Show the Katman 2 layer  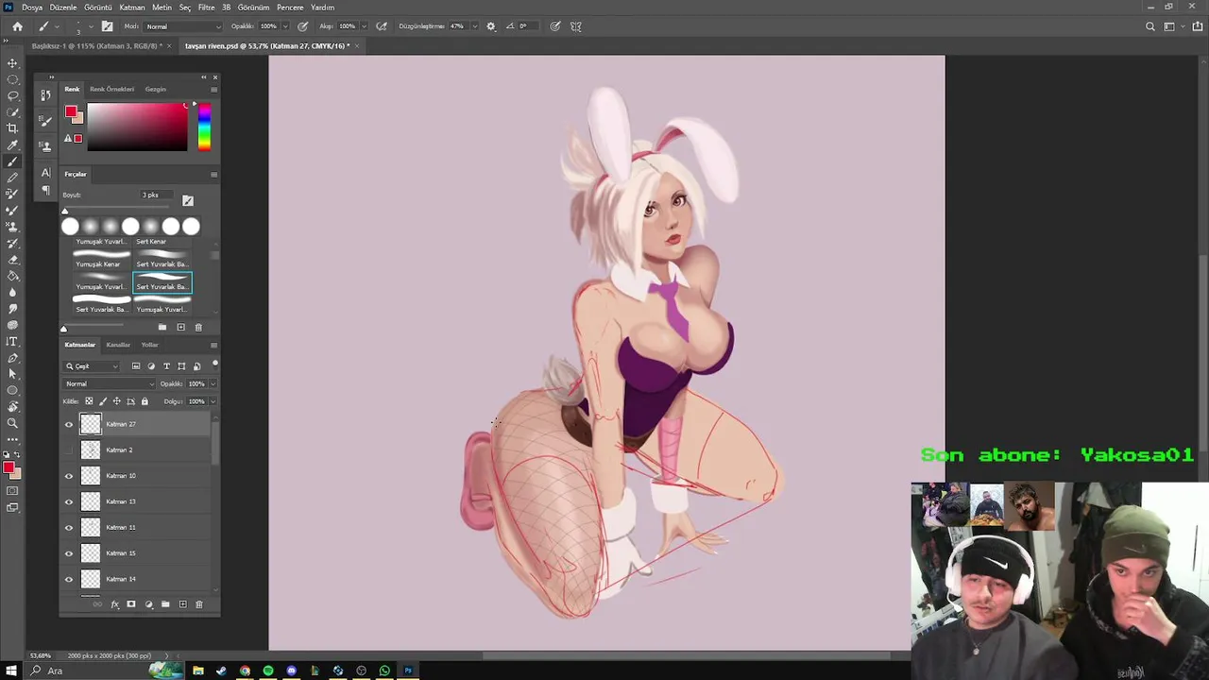pos(68,450)
